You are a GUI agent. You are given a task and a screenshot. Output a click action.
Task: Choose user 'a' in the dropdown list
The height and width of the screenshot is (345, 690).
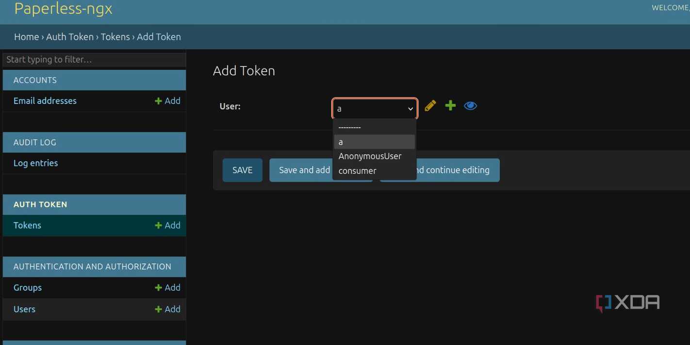[x=374, y=142]
